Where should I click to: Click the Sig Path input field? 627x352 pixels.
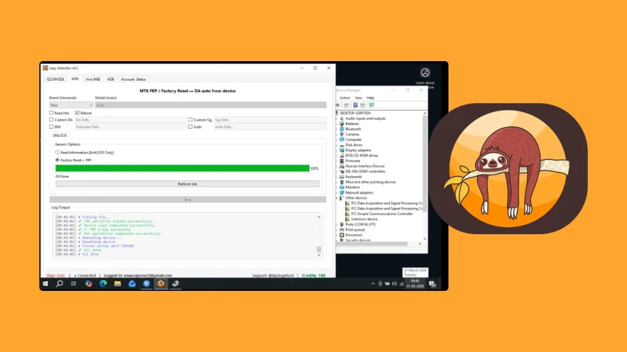coord(270,120)
